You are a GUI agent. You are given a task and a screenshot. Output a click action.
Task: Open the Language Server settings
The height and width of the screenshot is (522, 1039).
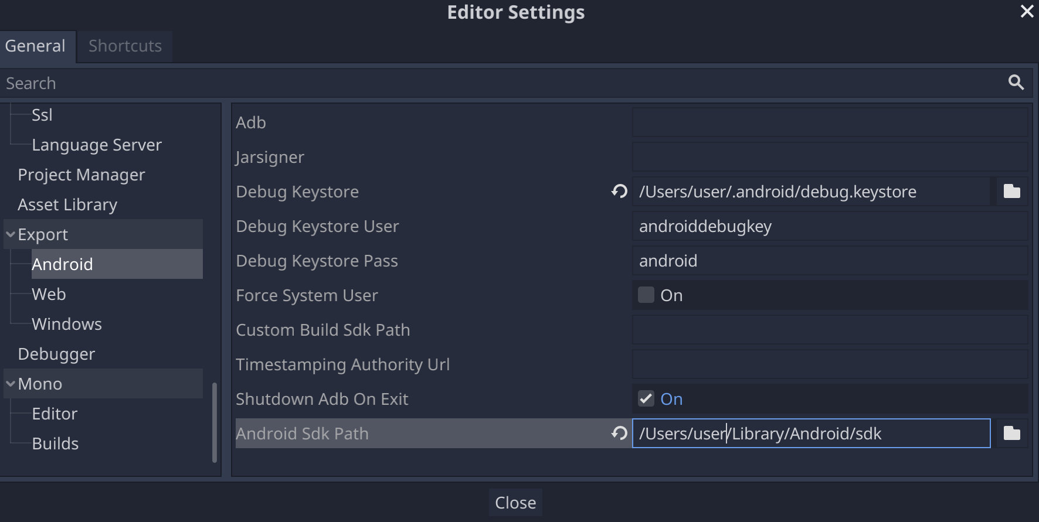[97, 145]
